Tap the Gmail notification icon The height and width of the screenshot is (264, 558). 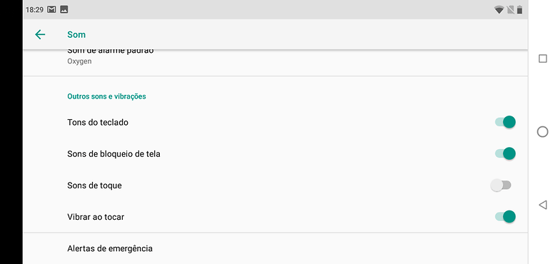(51, 9)
